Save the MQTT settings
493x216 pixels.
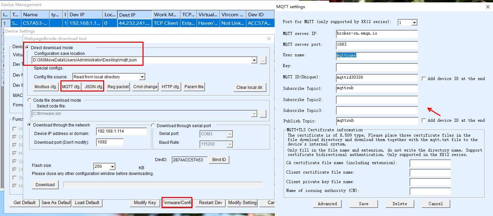[x=364, y=204]
